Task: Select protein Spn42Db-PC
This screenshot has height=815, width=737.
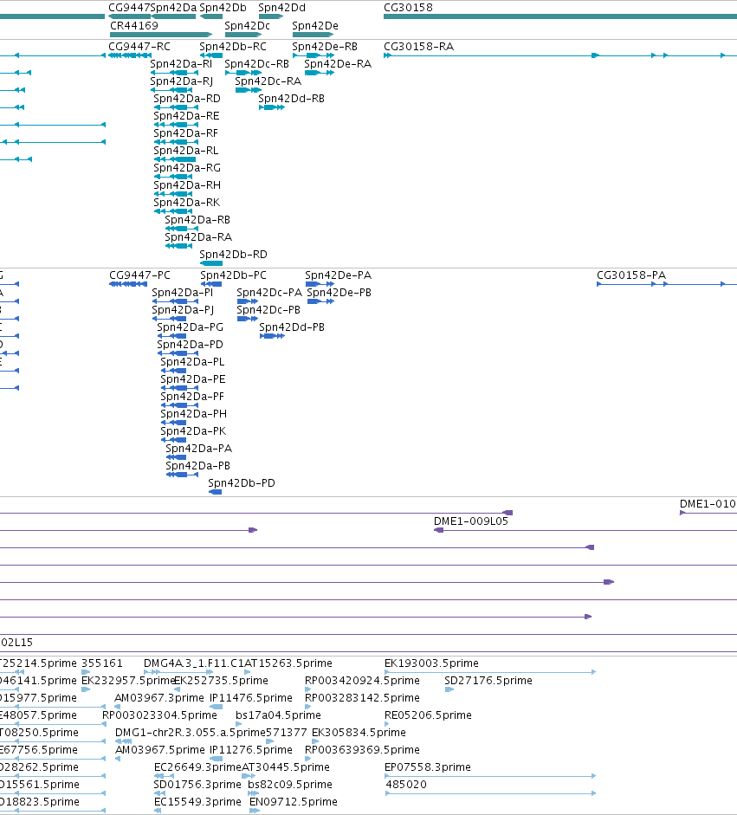Action: [x=233, y=275]
